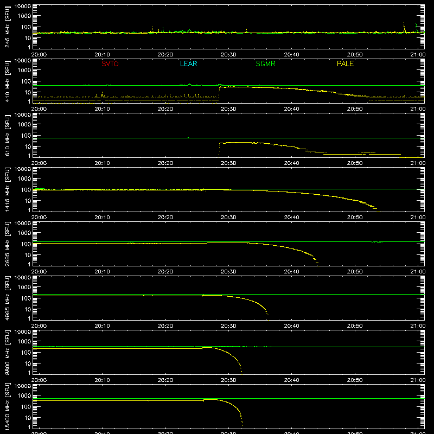Select the 610 MHz [SFU] axis title
This screenshot has height=434, width=434.
(x=8, y=135)
